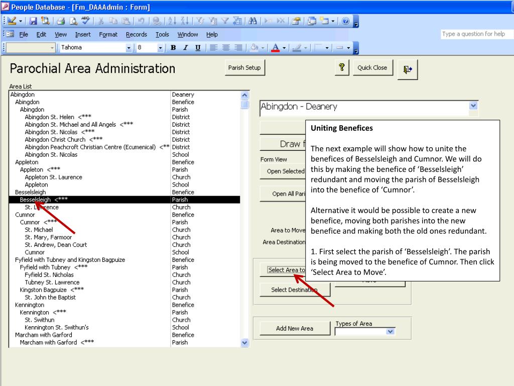Open the Special Effect dropdown arrow
Image resolution: width=514 pixels, height=386 pixels.
(x=348, y=48)
